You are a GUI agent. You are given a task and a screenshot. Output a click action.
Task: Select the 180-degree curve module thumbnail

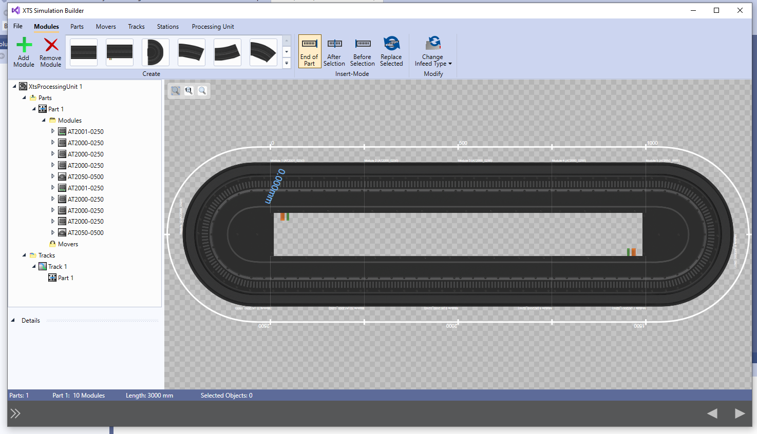[x=156, y=52]
